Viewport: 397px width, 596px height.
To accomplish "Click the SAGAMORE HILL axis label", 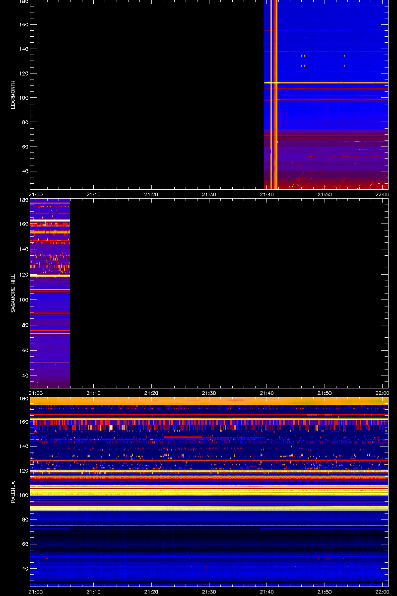I will point(13,293).
